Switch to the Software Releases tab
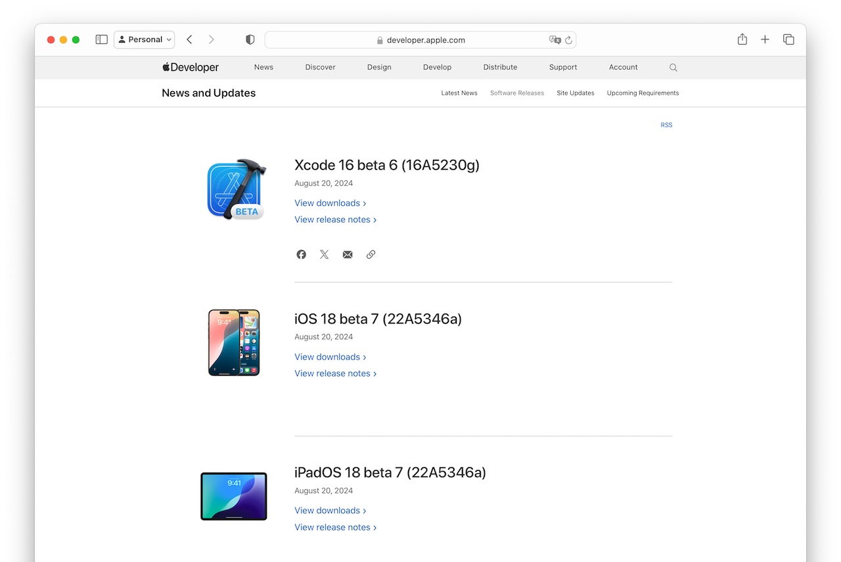 pos(517,93)
